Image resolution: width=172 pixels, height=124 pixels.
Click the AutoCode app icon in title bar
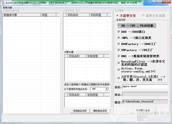pos(3,2)
